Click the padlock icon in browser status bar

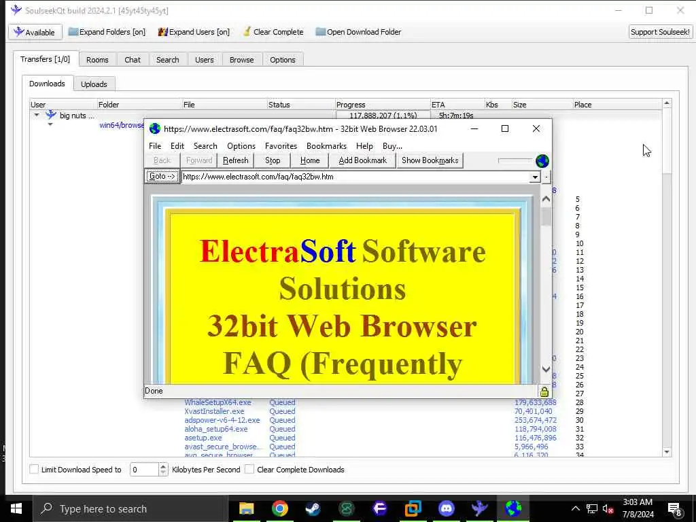pyautogui.click(x=544, y=391)
